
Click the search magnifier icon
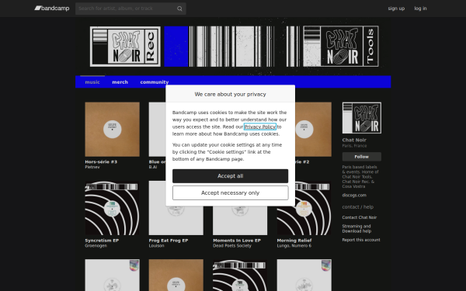(179, 9)
